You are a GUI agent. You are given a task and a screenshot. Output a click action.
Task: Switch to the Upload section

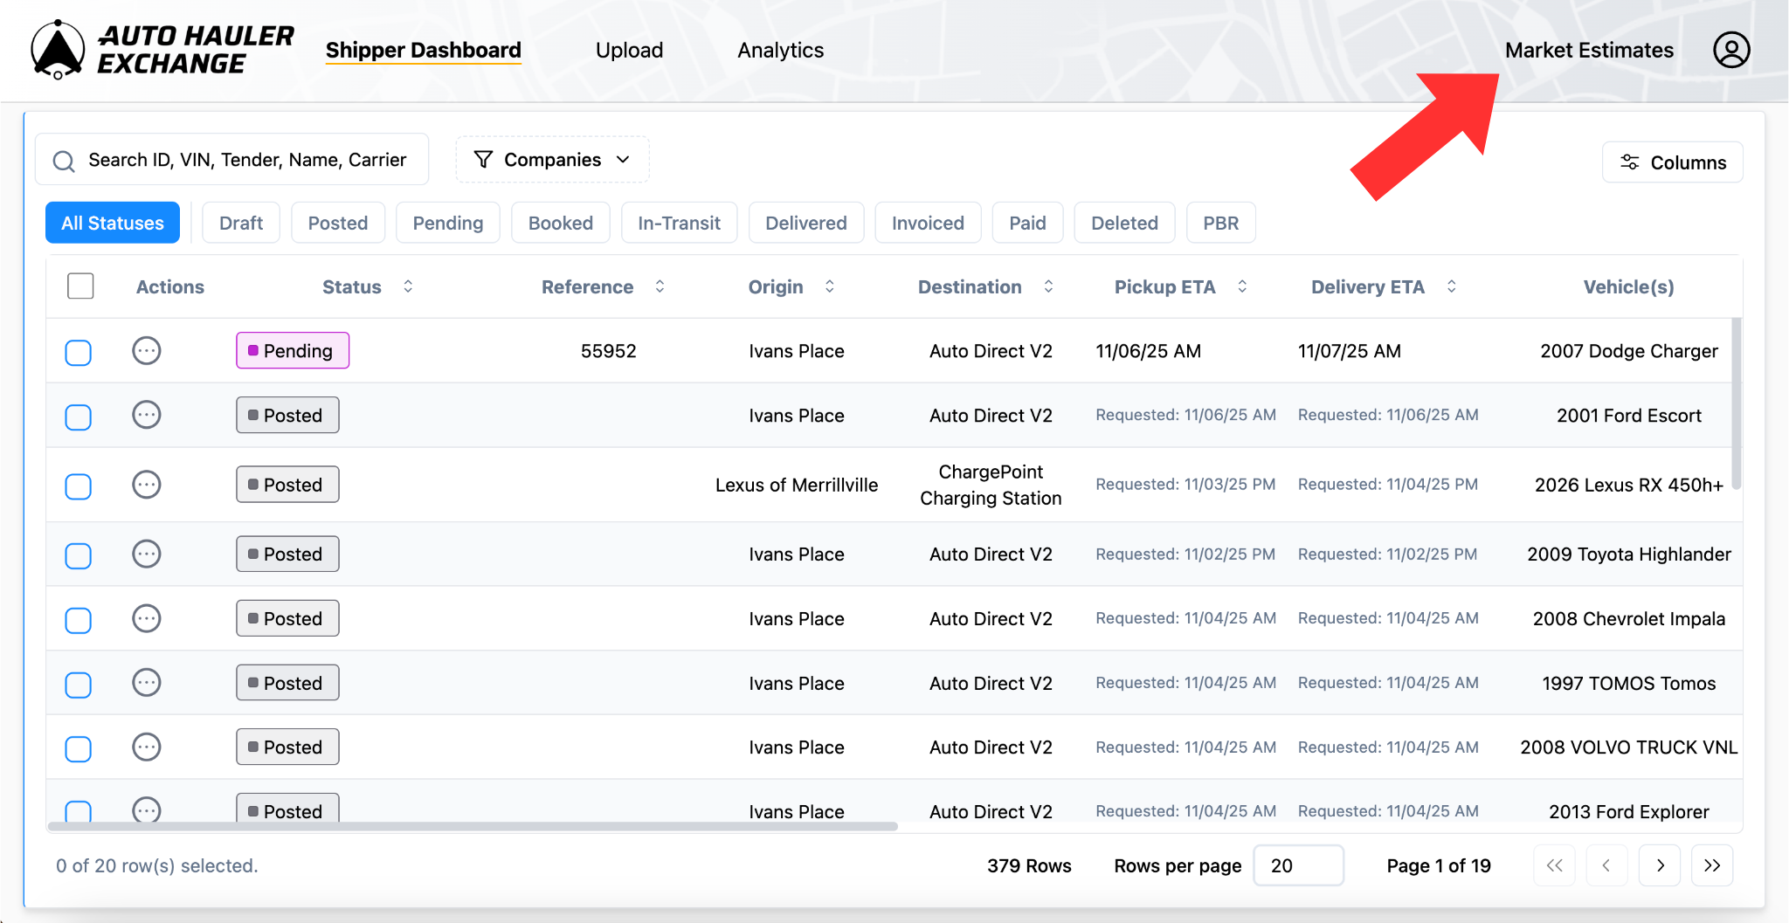coord(629,50)
